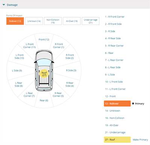Select the R Front Corner (1) segment

pyautogui.click(x=59, y=46)
